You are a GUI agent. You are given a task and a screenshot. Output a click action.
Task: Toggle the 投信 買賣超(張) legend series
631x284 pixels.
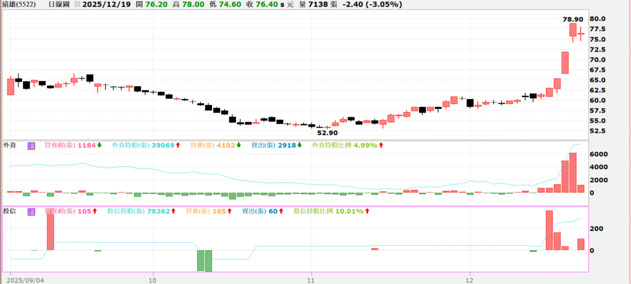62,211
